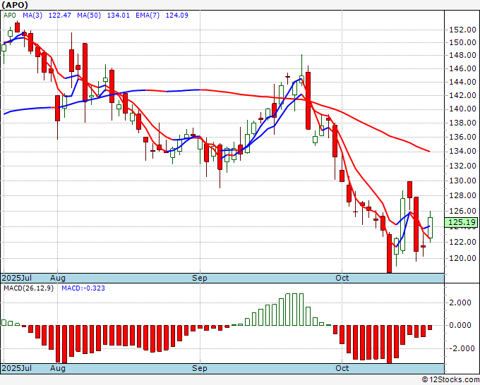The image size is (480, 385).
Task: Click the 146.00 price axis label
Action: [462, 68]
